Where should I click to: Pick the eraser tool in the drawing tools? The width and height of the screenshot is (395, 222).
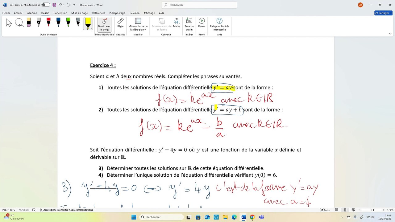(29, 23)
